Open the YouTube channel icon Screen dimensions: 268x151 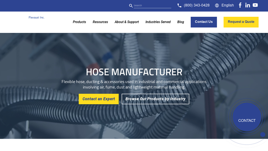[x=255, y=5]
